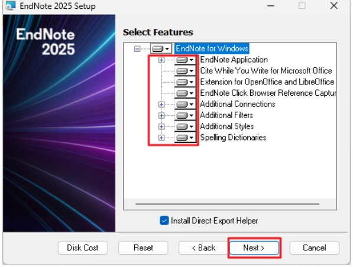Select the Additional Styles tree label

click(226, 126)
